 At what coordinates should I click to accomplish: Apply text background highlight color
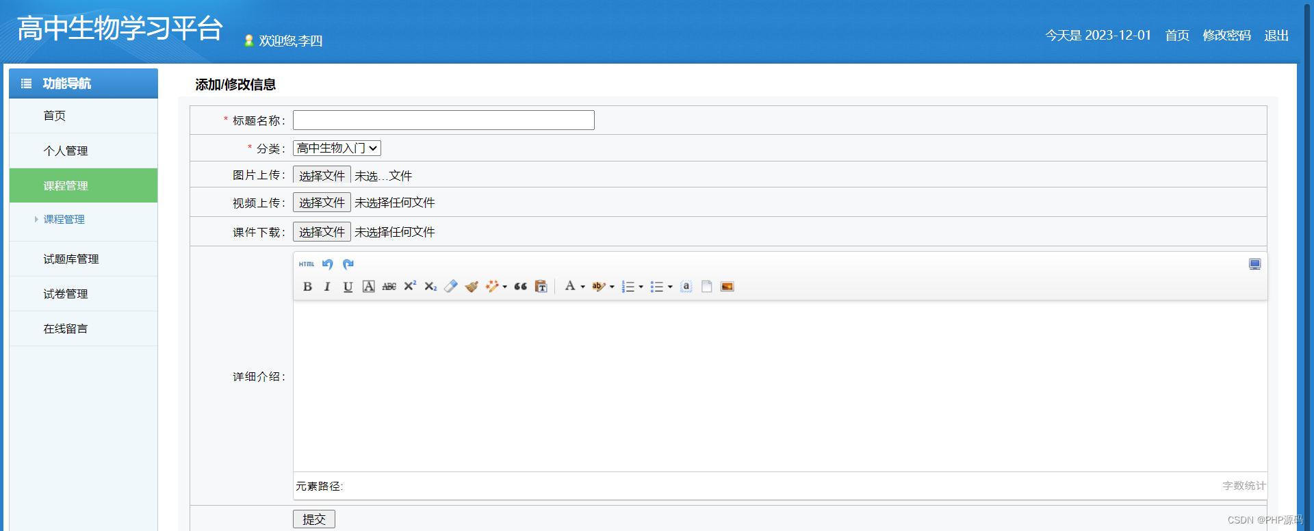pyautogui.click(x=598, y=287)
